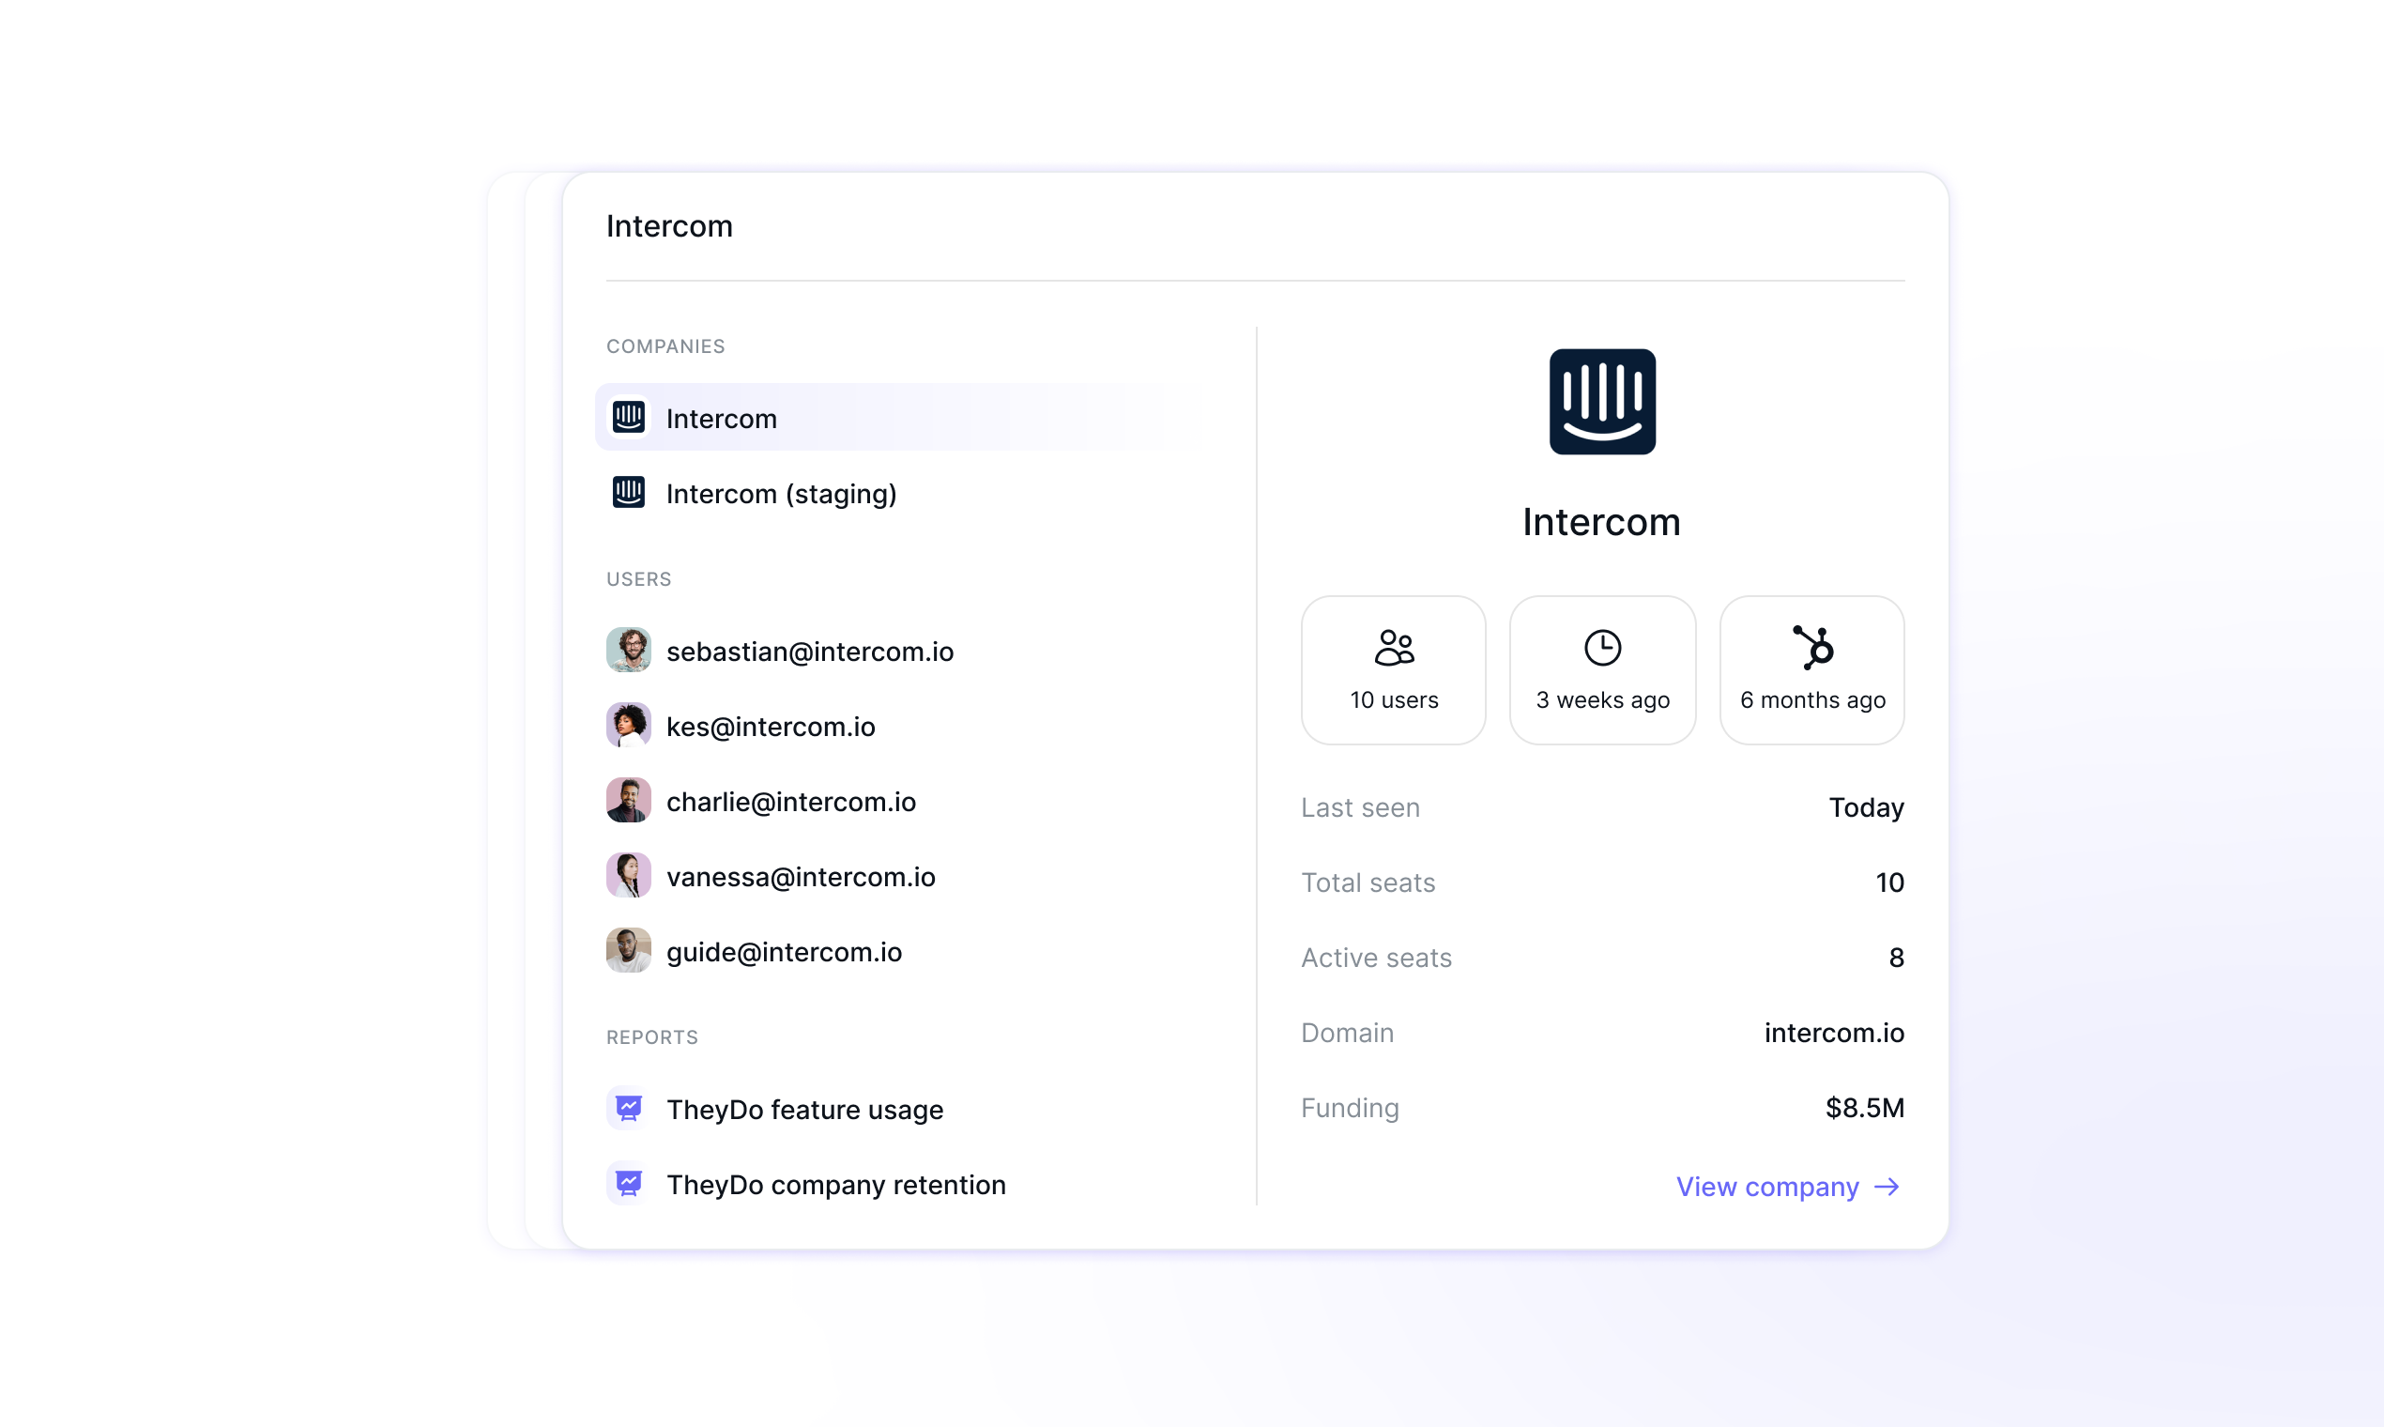Click guide@intercom.io avatar
Screen dimensions: 2384x1427
(629, 950)
